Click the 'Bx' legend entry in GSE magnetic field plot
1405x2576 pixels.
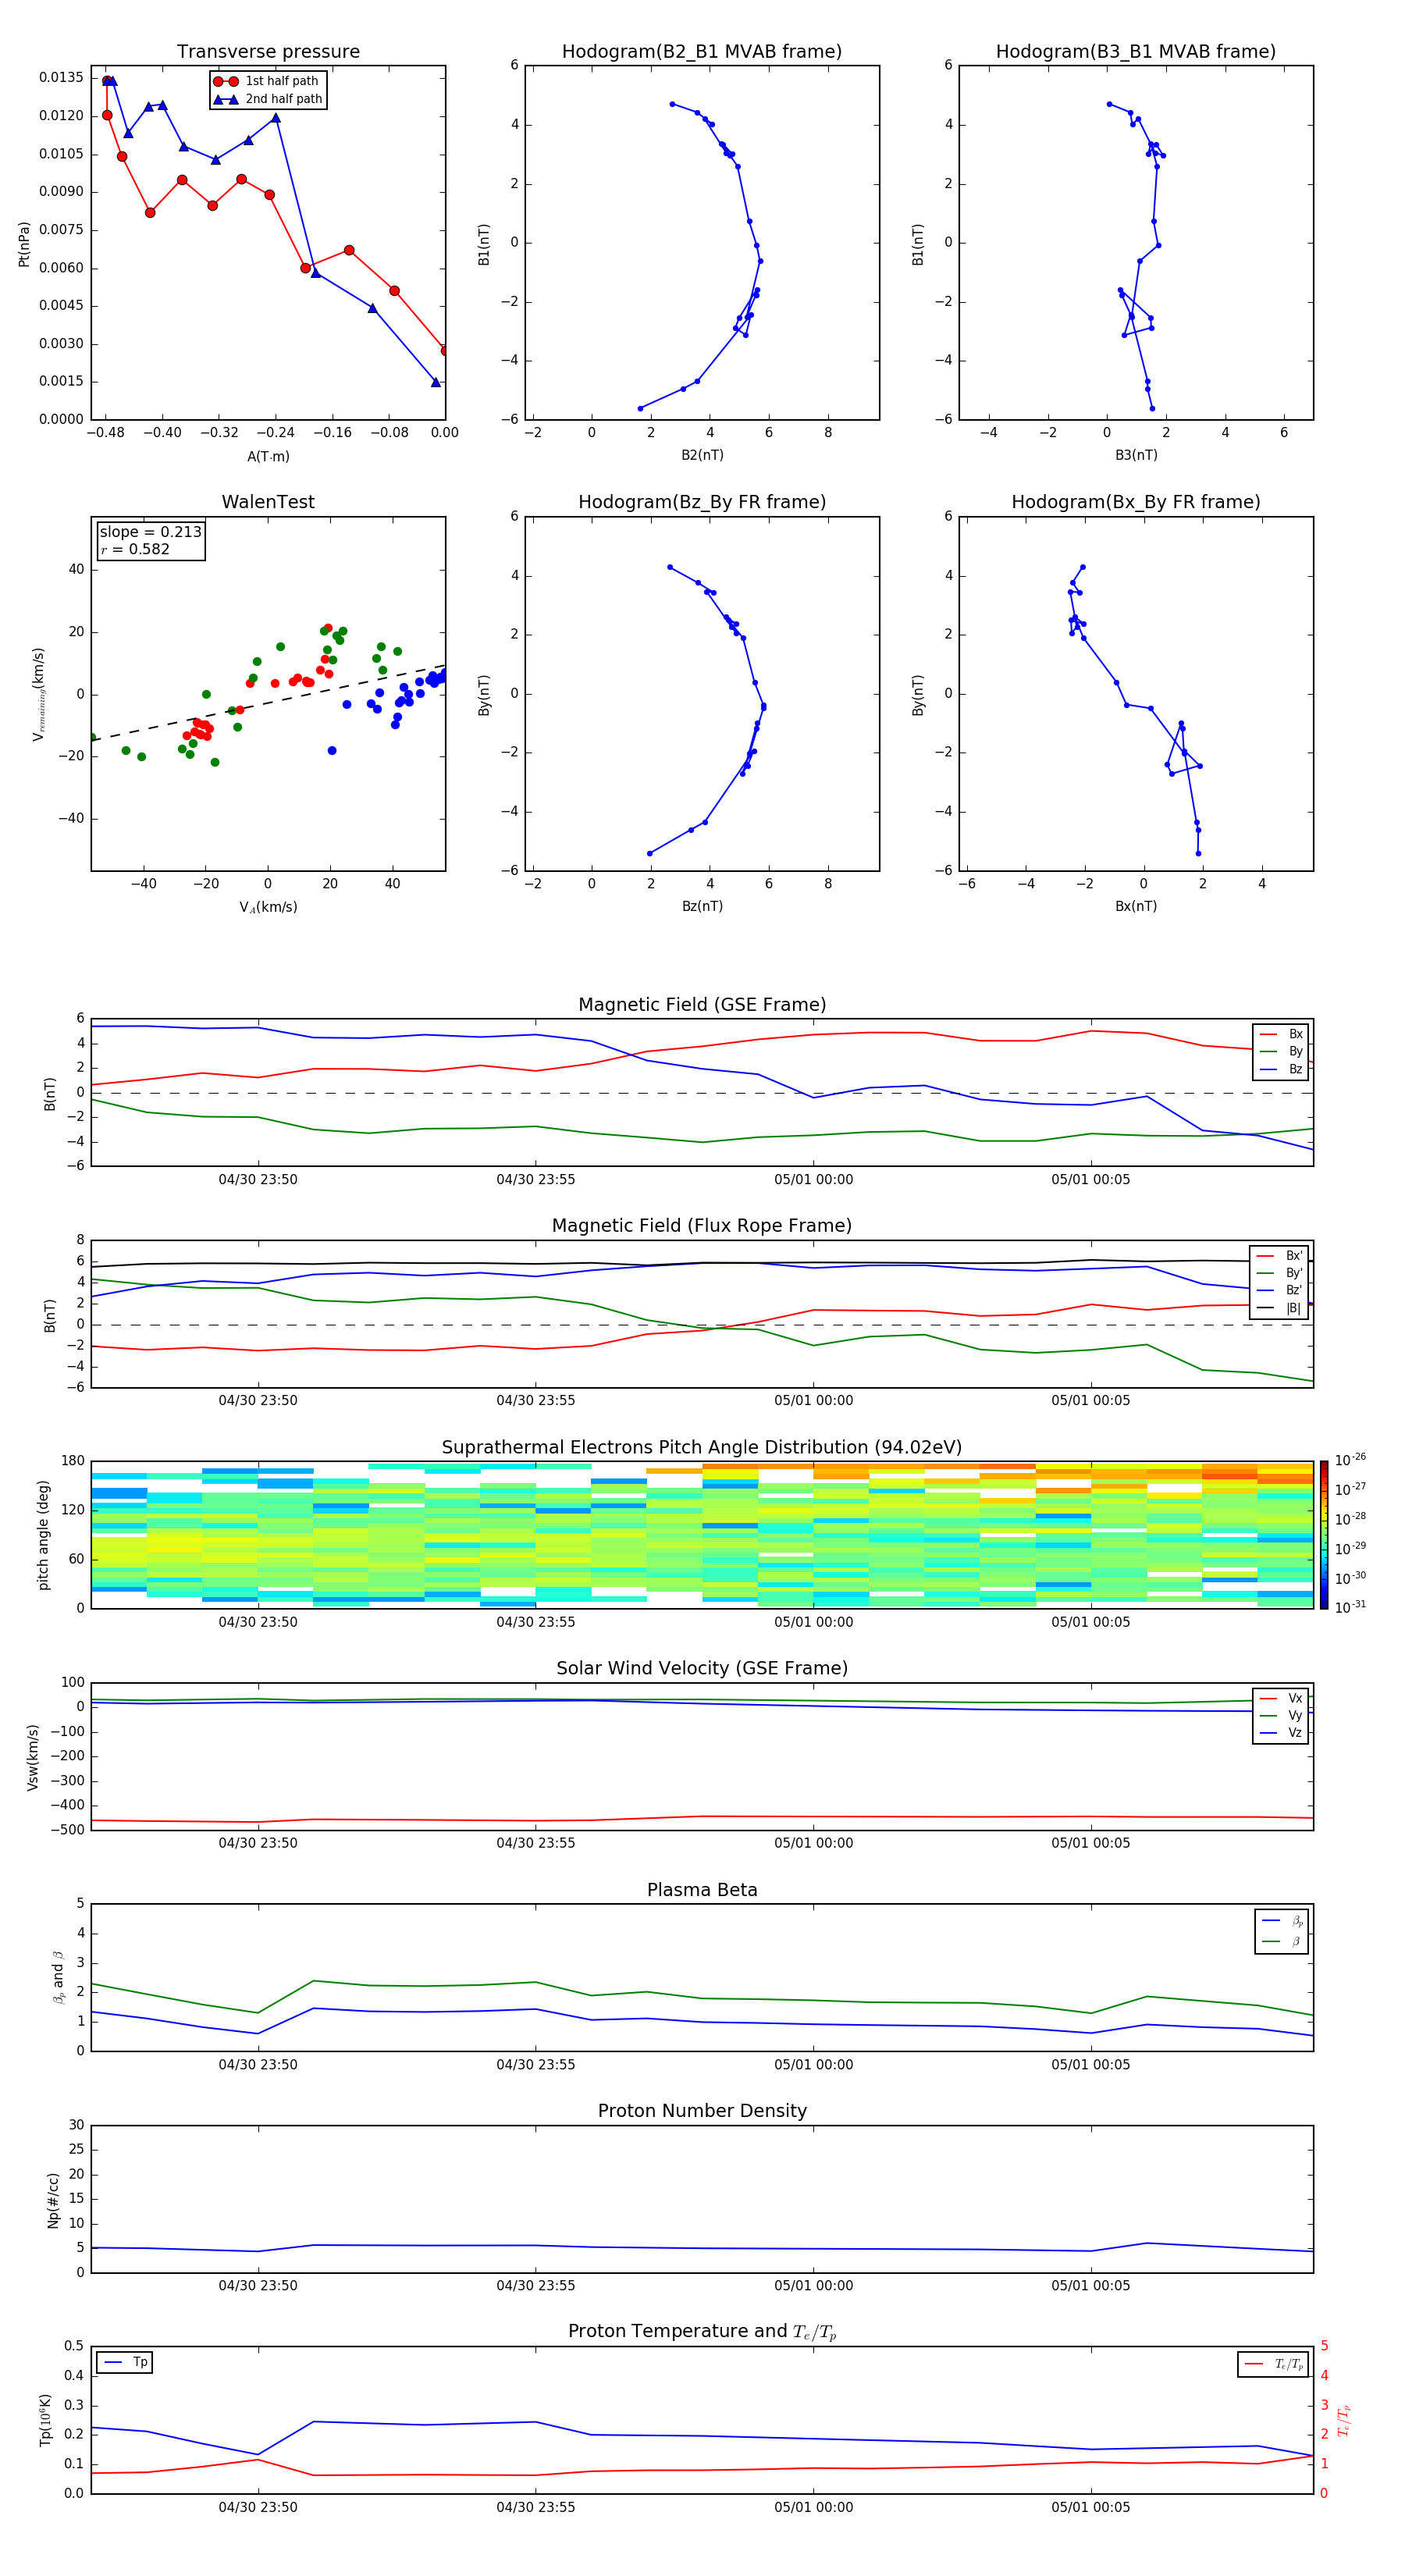1282,1034
